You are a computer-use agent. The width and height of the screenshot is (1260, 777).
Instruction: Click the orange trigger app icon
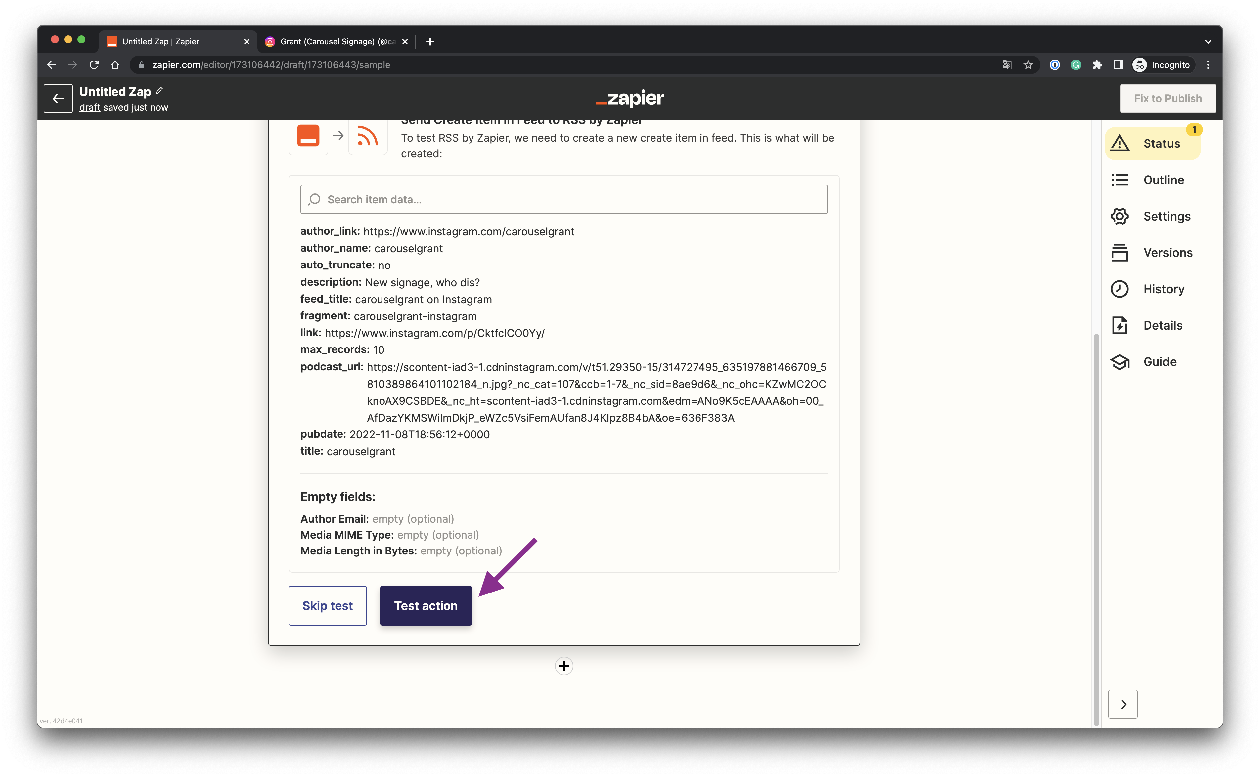[x=308, y=136]
